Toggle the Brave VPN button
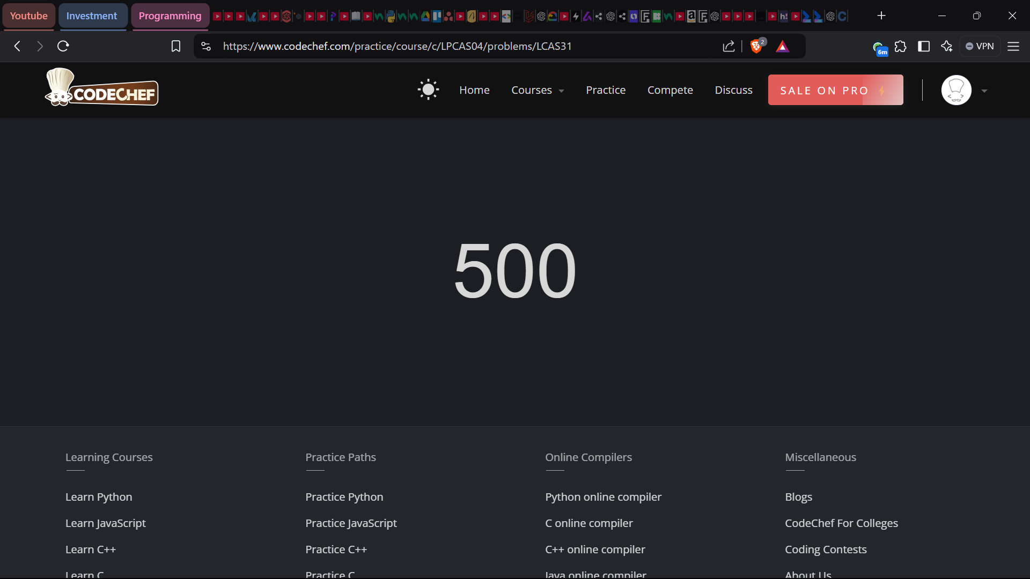The width and height of the screenshot is (1030, 579). (980, 47)
